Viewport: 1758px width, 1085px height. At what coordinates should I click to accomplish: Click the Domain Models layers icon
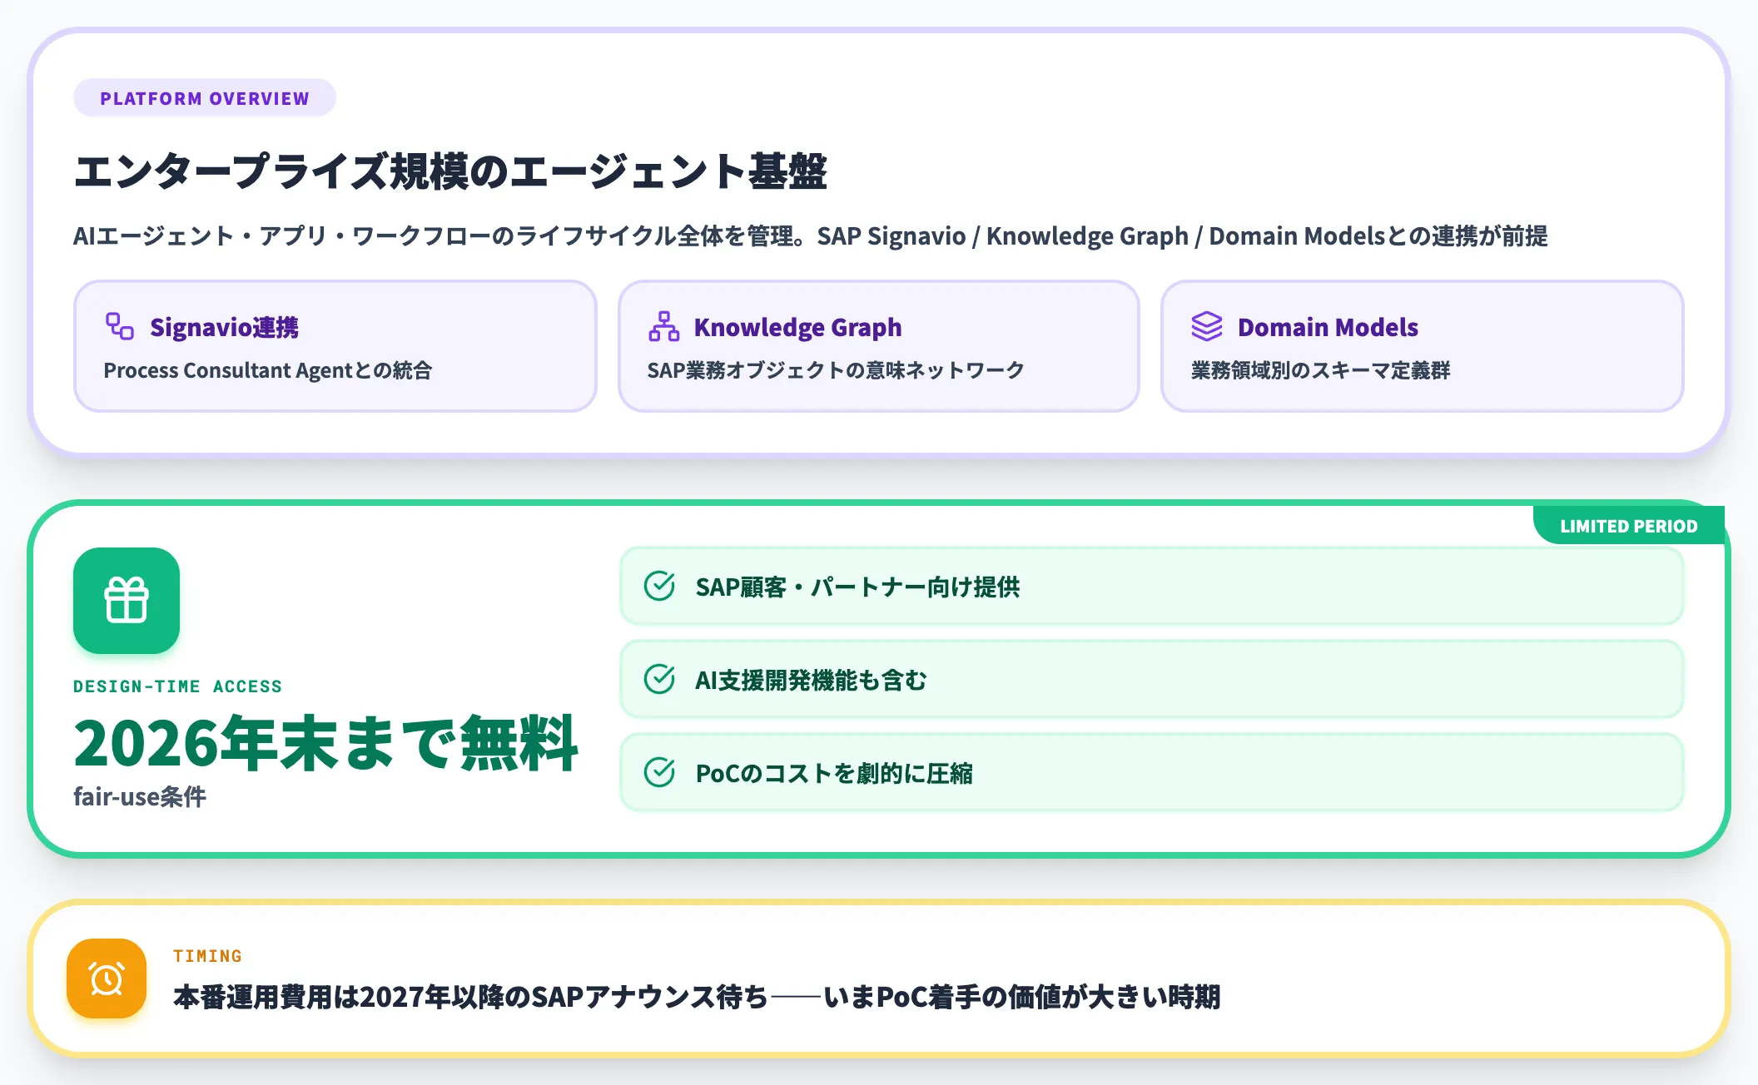tap(1206, 326)
